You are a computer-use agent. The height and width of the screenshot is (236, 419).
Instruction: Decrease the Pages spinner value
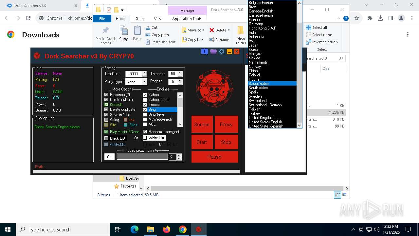180,83
